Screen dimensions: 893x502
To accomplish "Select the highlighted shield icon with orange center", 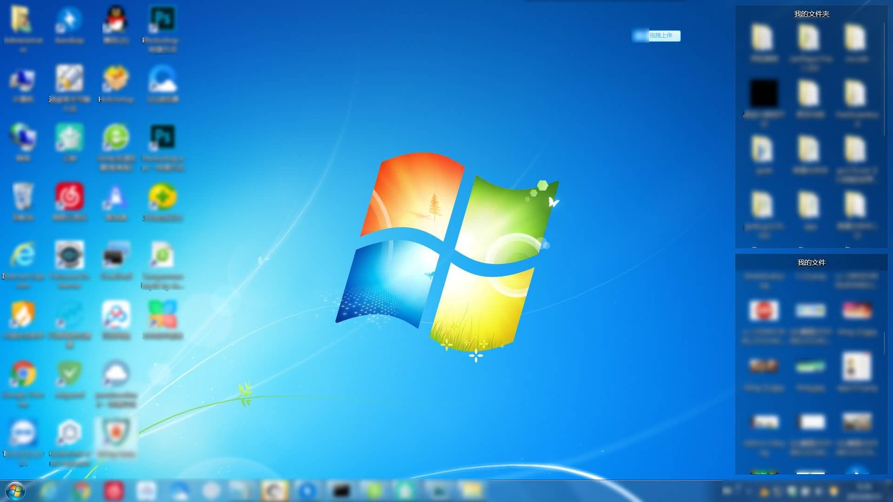I will point(116,438).
